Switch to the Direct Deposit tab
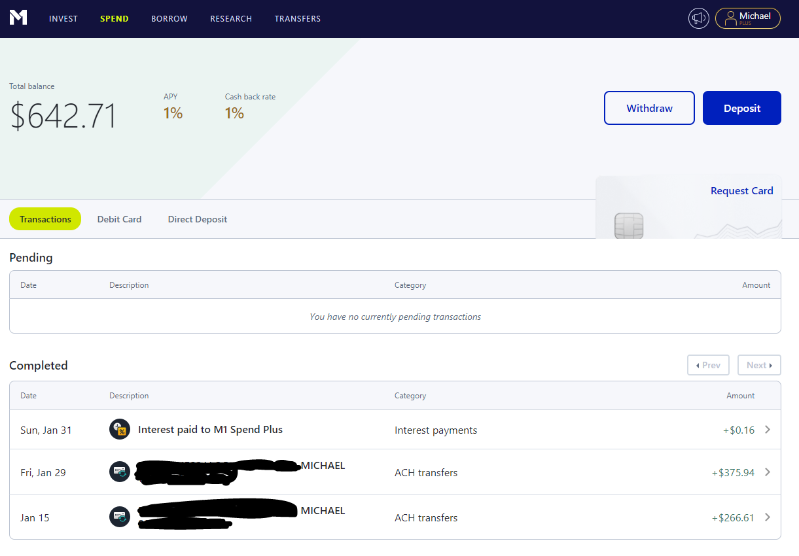 pos(198,219)
